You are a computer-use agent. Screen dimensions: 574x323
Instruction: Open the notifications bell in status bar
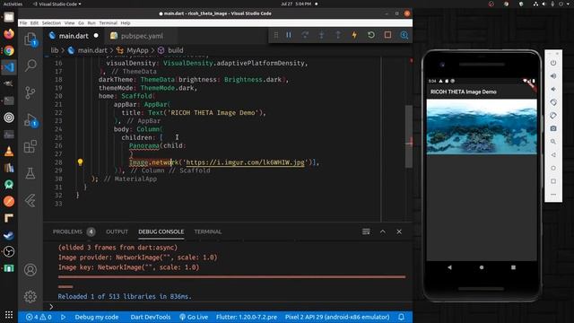click(401, 317)
